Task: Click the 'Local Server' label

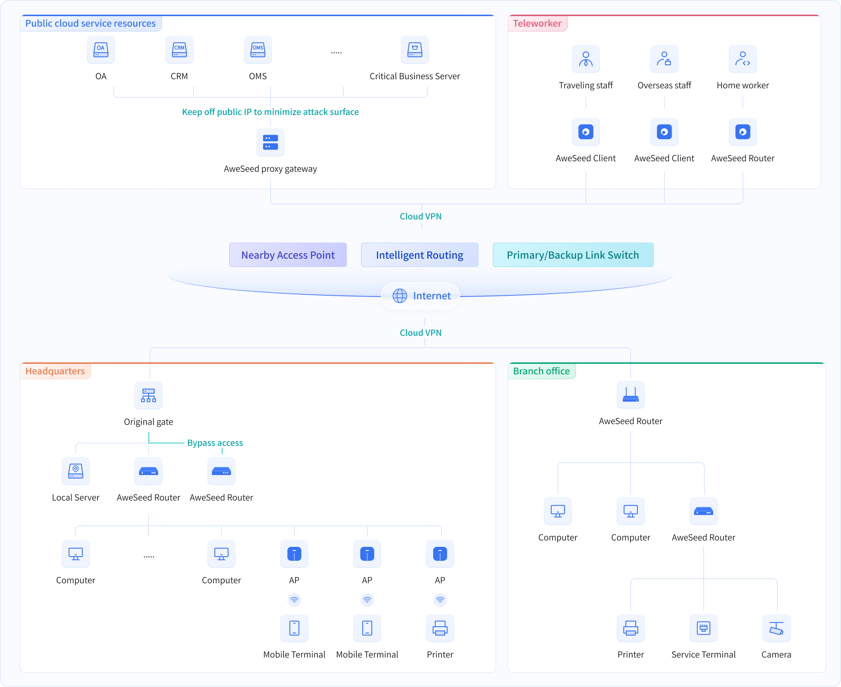Action: pyautogui.click(x=76, y=498)
